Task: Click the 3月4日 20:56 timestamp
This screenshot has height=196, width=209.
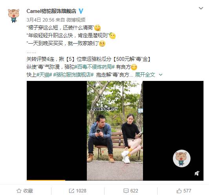Action: pos(40,20)
